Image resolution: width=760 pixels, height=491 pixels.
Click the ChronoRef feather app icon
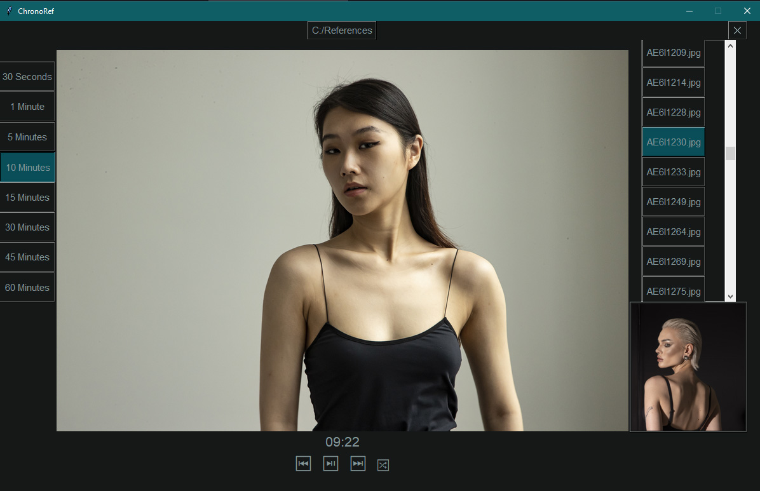pos(9,11)
